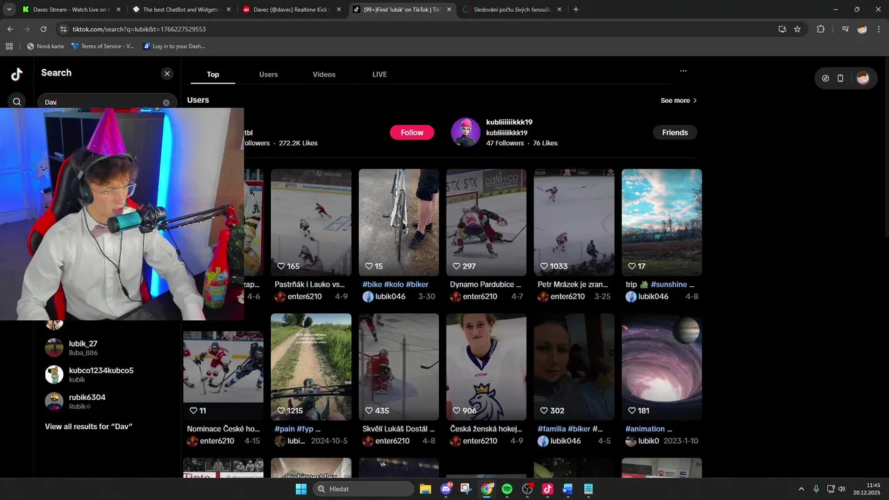The image size is (889, 500).
Task: Click the Hledat taskbar search box
Action: [363, 489]
